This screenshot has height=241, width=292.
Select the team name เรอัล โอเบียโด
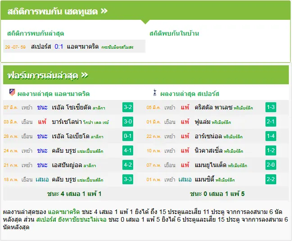(x=71, y=136)
